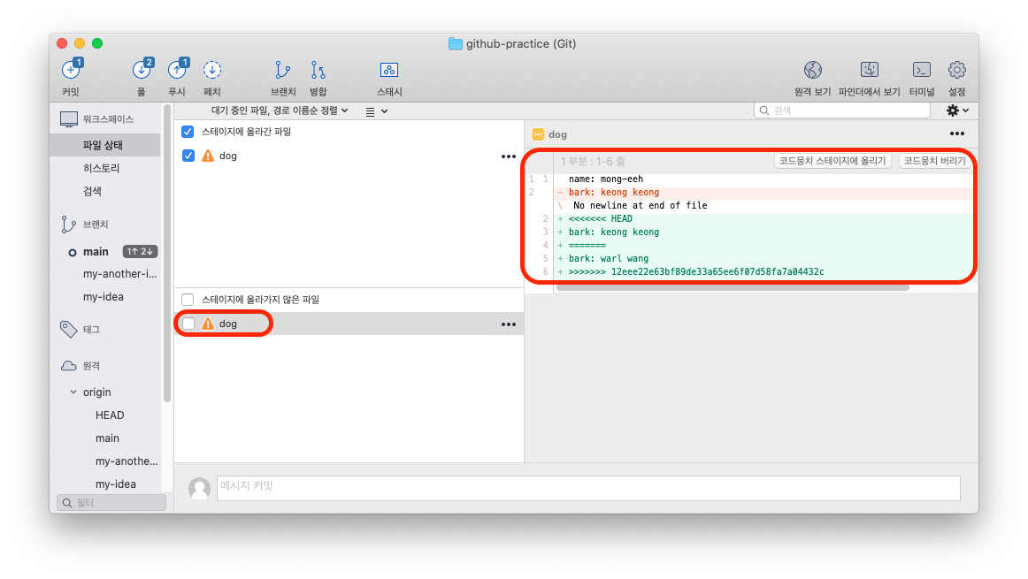
Task: Click the '1↑ 2↓' badge on main
Action: [140, 252]
